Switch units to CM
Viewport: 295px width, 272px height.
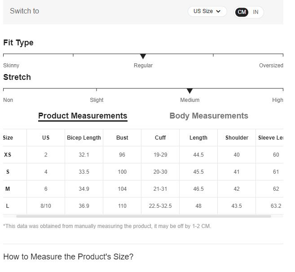click(242, 12)
